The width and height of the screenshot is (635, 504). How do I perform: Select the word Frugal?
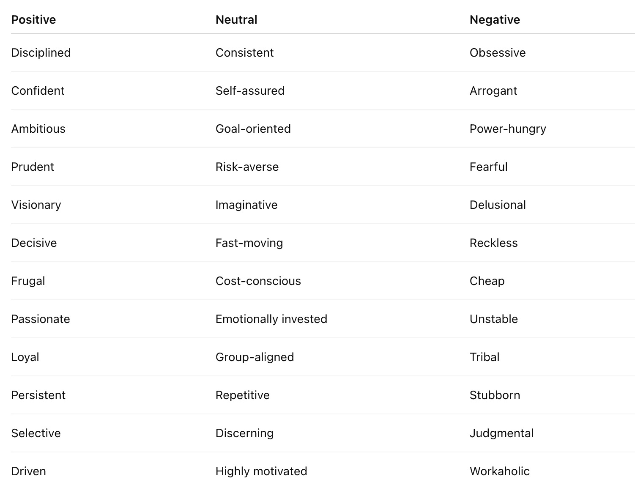(x=28, y=281)
